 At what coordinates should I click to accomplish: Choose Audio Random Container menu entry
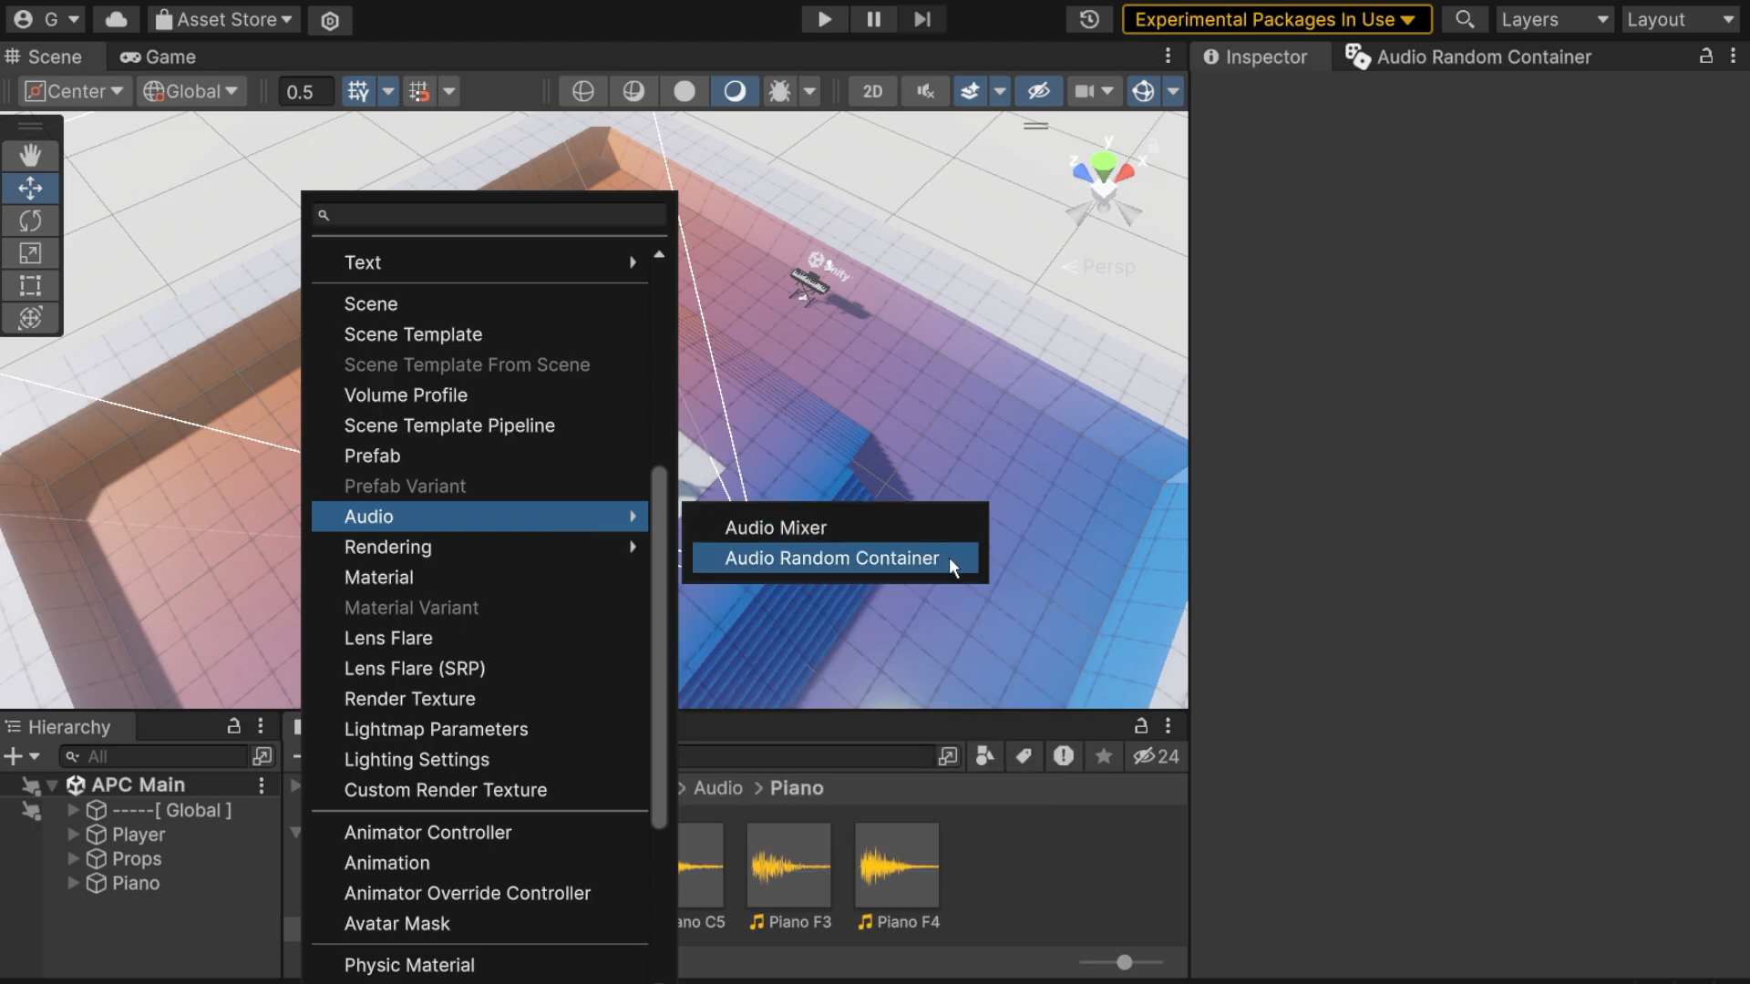pos(831,559)
